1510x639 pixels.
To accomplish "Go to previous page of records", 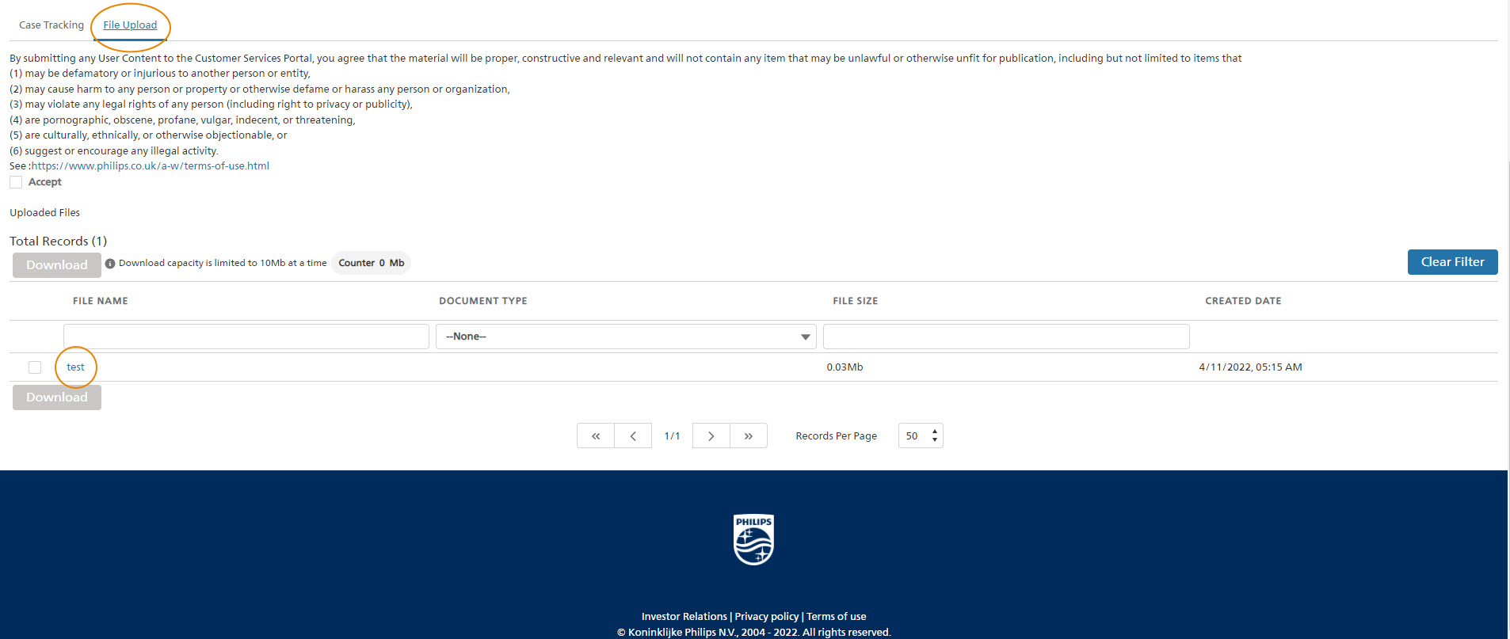I will coord(633,436).
